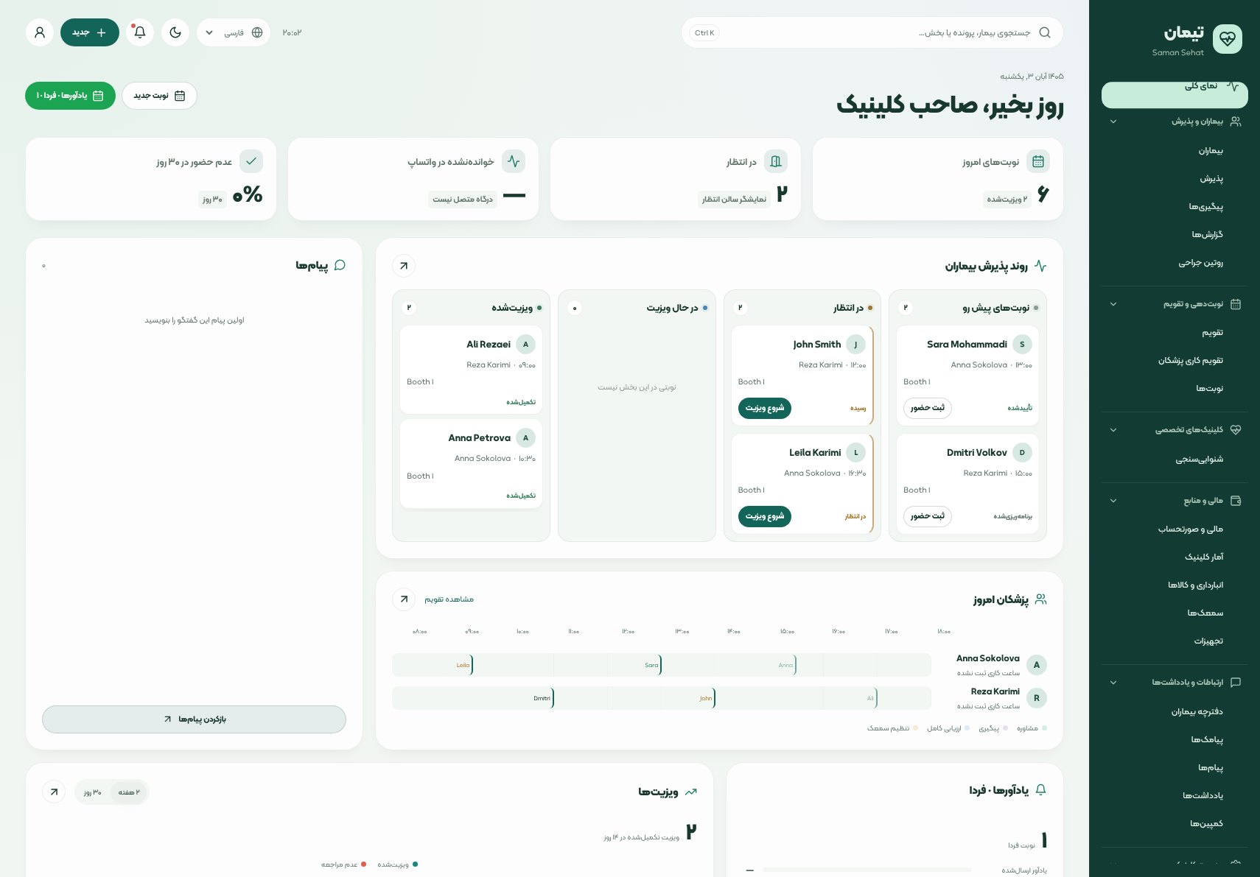Open بیماران sidebar item
Screen dimensions: 1260x877
(x=1175, y=151)
